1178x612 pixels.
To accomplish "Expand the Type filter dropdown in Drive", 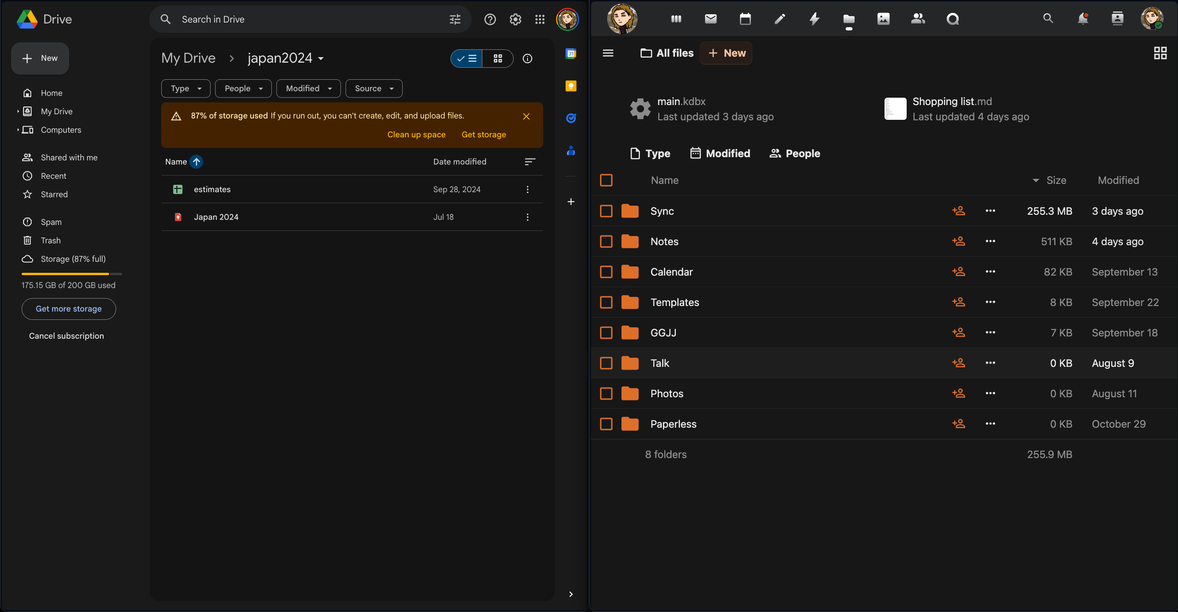I will (x=186, y=88).
